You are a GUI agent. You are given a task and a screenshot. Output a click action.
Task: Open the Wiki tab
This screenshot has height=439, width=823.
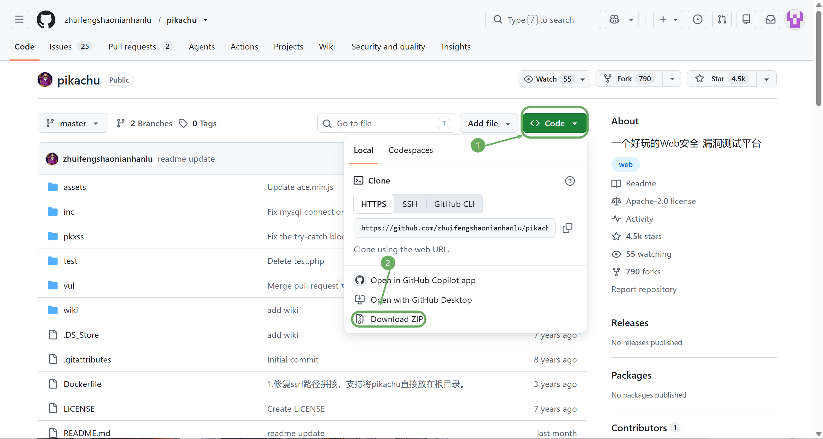327,47
